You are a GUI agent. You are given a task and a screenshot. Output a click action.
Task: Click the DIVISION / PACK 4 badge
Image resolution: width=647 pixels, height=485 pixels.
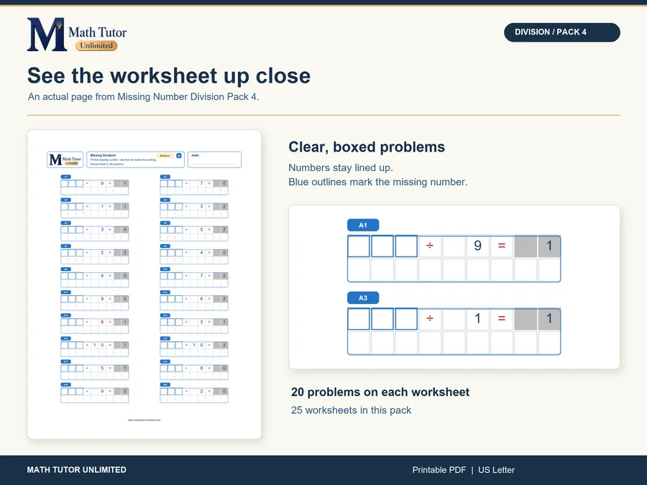[561, 32]
